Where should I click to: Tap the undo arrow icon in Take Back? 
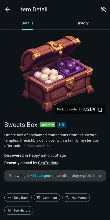pos(9,198)
